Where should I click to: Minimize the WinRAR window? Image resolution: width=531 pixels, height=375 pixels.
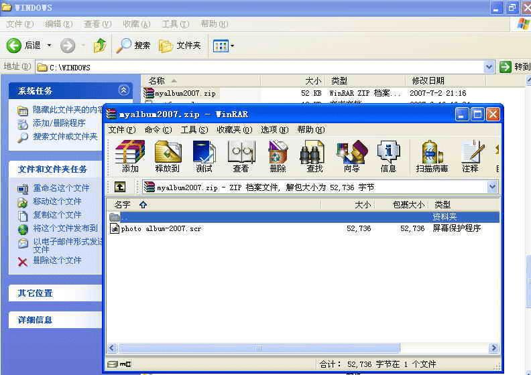pyautogui.click(x=462, y=115)
